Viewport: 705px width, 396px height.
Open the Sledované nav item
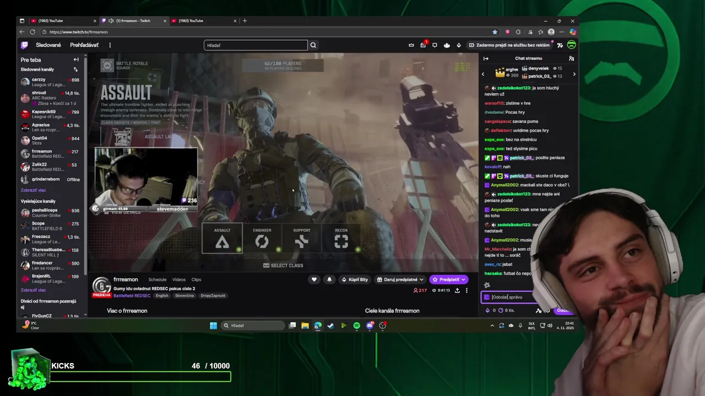coord(48,45)
